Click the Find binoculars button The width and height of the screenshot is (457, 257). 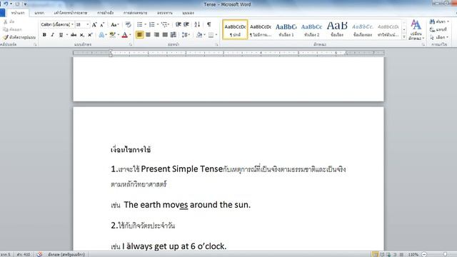(x=439, y=21)
